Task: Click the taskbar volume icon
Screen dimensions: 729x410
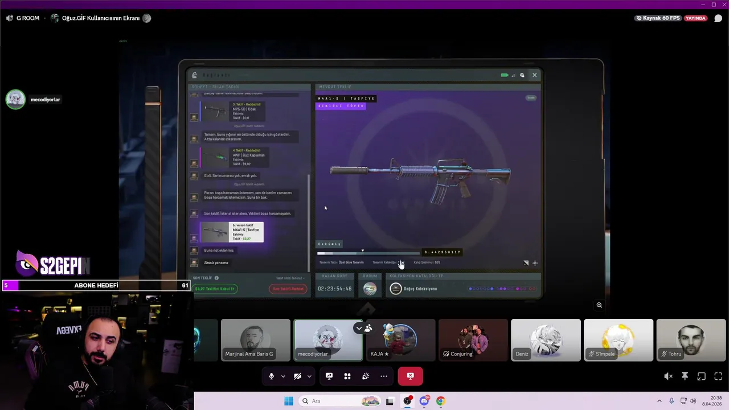Action: (693, 401)
